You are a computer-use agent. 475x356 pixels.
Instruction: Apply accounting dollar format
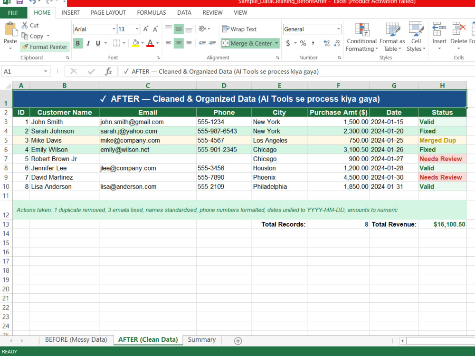point(288,43)
